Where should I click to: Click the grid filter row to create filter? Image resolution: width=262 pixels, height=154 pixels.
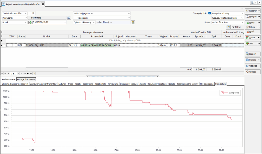point(125,41)
